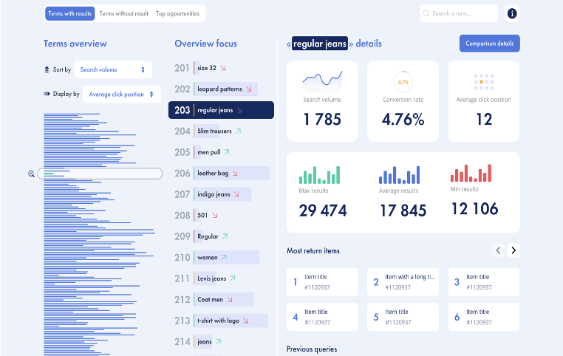Click the zoom lens slider on terms chart
Screen dimensions: 563x356
click(x=100, y=174)
